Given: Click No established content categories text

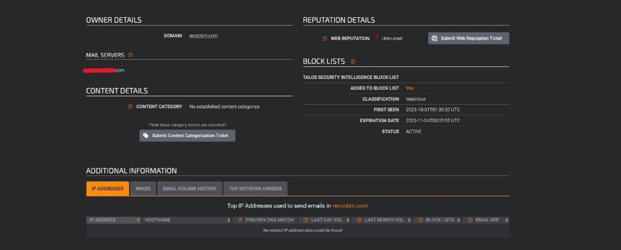Looking at the screenshot, I should pos(224,106).
